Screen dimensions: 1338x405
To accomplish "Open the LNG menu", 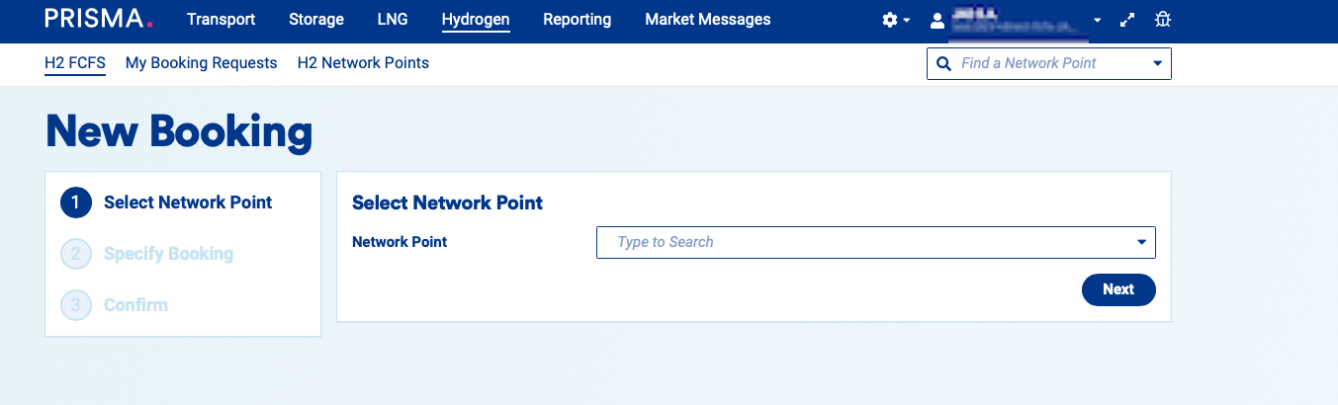I will pos(393,19).
